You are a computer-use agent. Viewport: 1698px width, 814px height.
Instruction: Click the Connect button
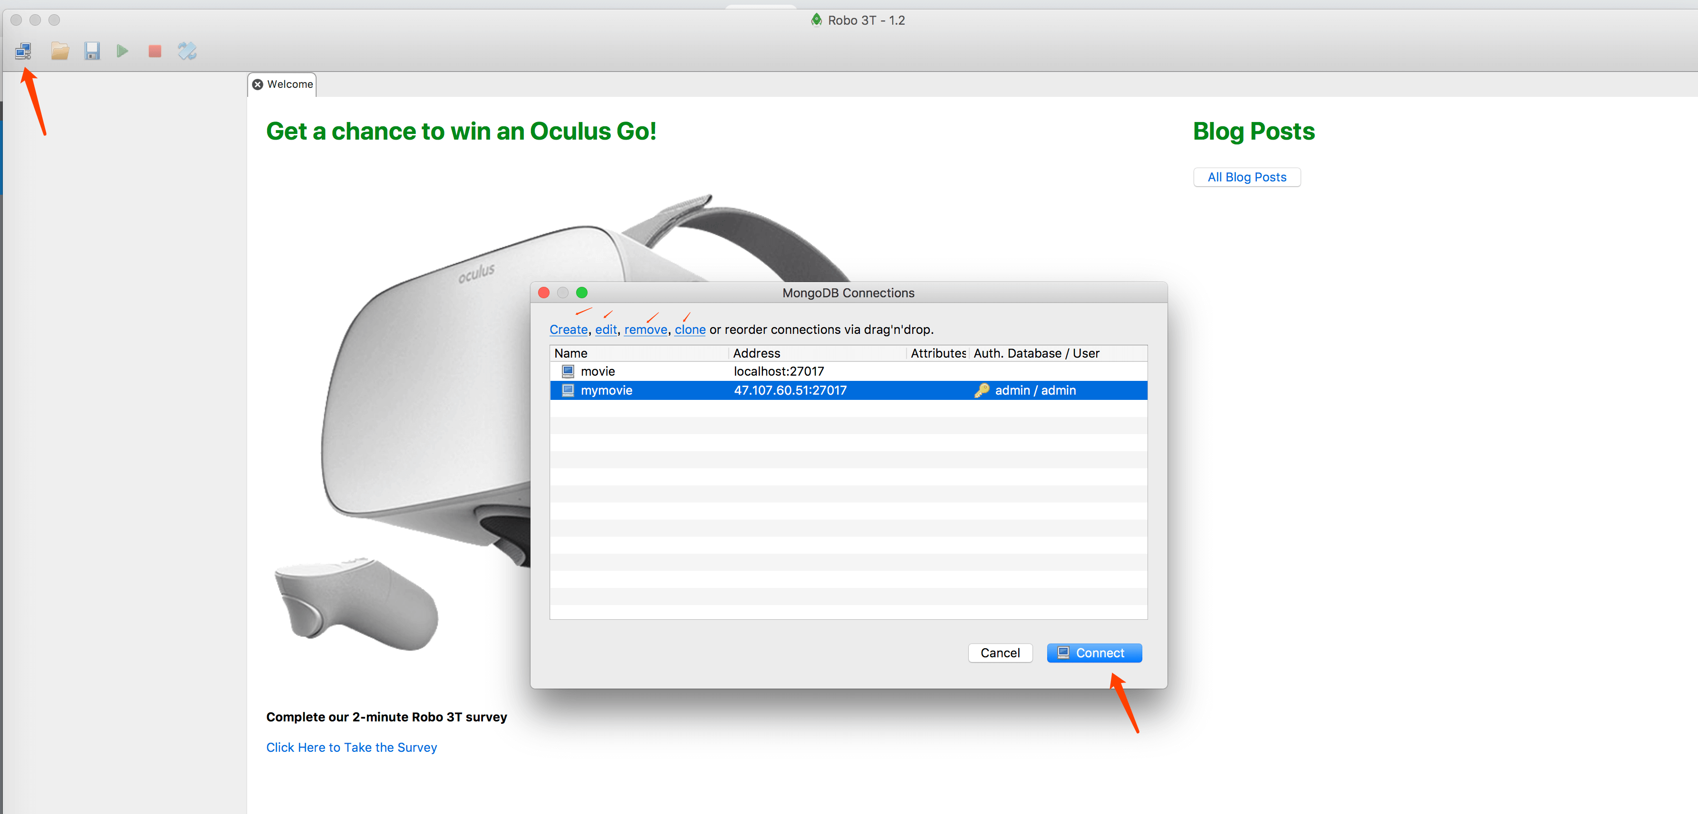point(1094,653)
